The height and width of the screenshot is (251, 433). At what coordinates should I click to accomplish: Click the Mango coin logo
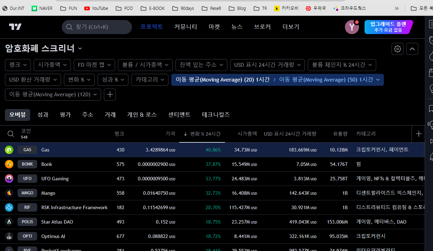click(x=9, y=193)
